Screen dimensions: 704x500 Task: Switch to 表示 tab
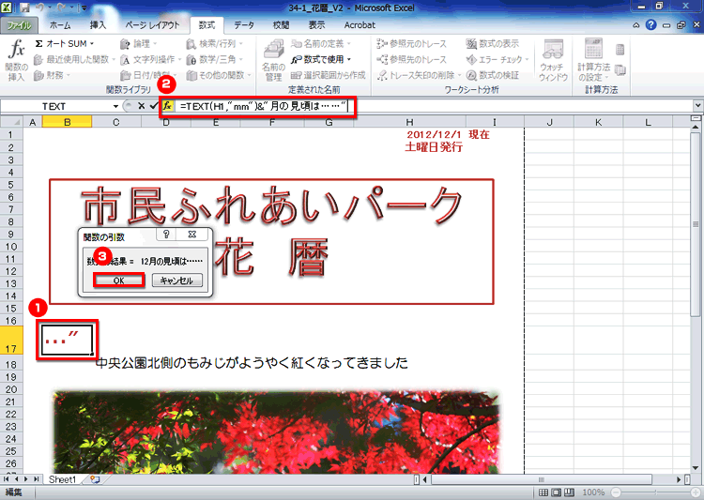tap(316, 25)
